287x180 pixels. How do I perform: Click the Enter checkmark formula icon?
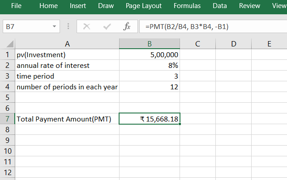[107, 27]
